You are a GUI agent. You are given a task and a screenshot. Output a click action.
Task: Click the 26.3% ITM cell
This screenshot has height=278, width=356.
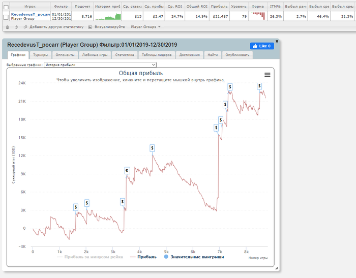coord(276,17)
